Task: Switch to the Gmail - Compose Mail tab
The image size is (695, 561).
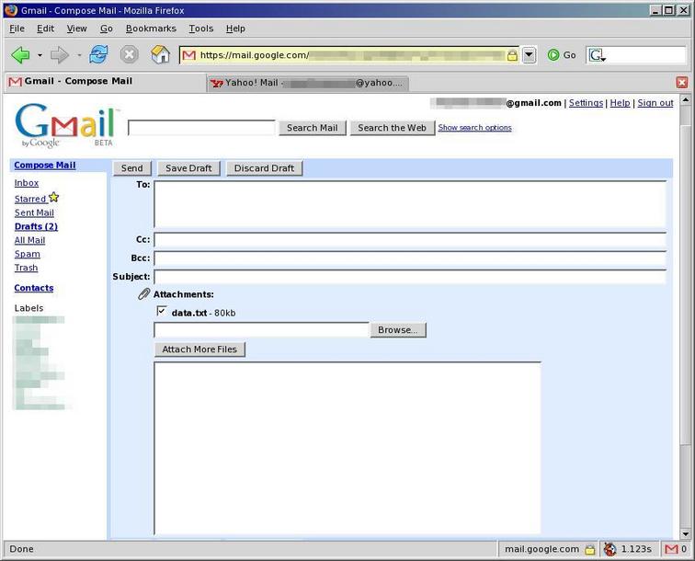Action: [x=104, y=82]
